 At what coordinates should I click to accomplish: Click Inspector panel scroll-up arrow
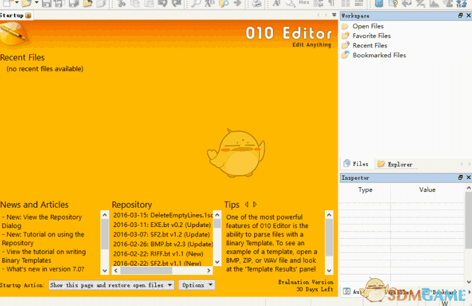point(468,188)
